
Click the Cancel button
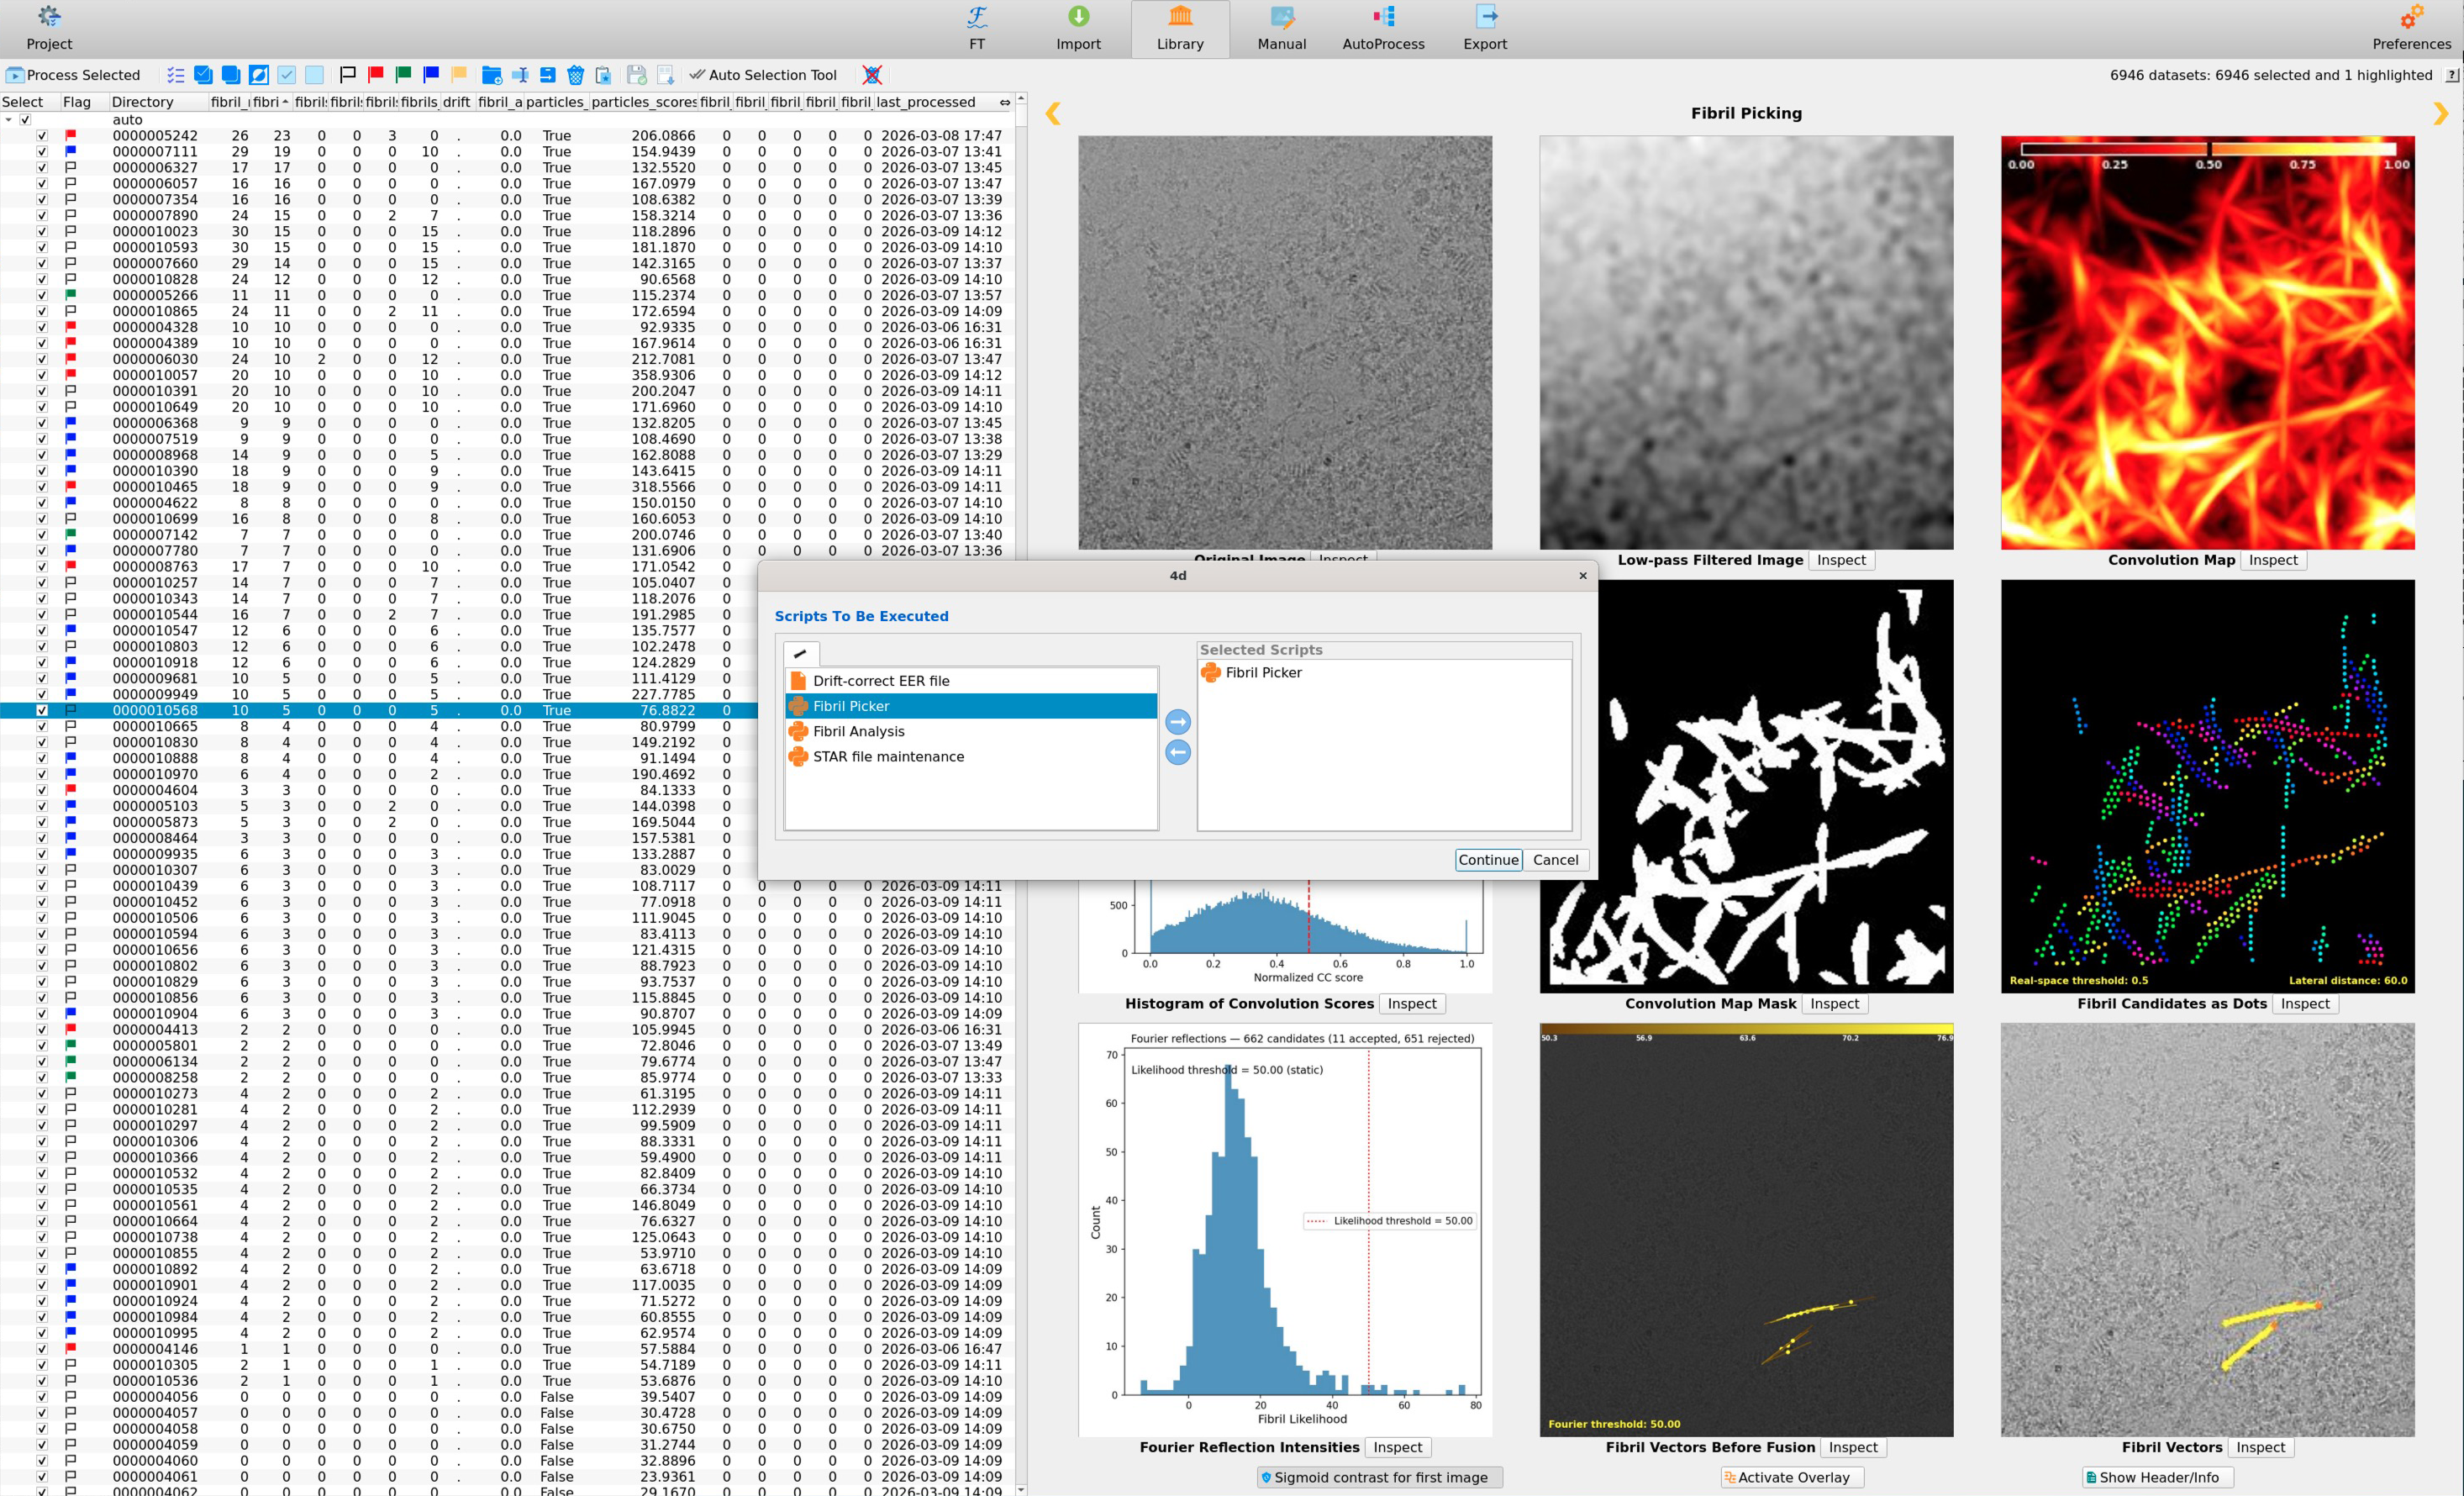click(1555, 860)
